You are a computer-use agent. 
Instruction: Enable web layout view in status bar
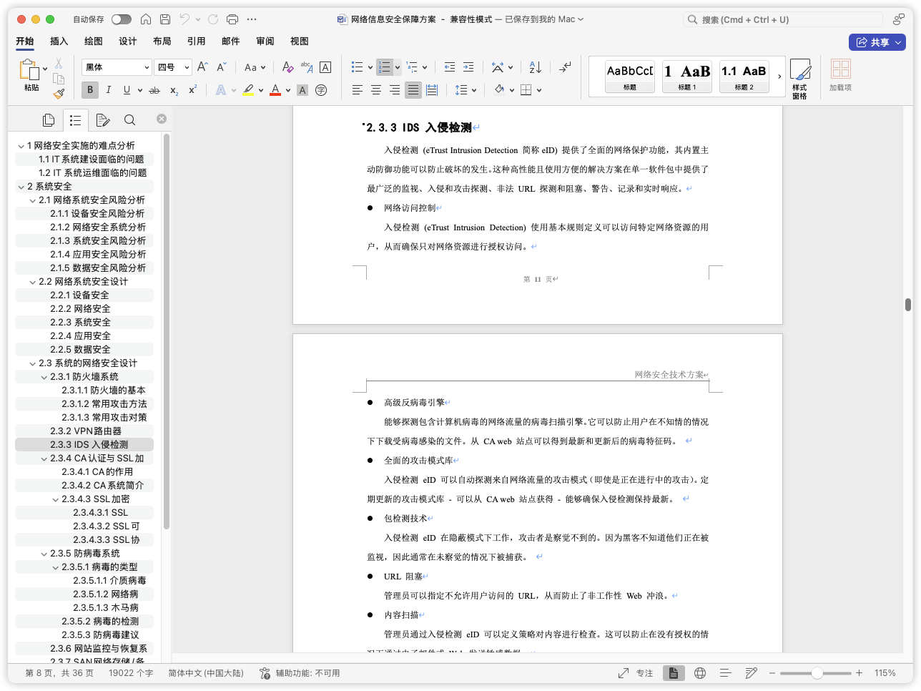point(699,672)
